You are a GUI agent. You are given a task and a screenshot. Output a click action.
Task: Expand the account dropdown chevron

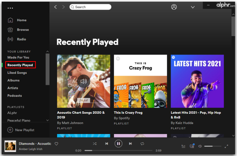[193, 7]
